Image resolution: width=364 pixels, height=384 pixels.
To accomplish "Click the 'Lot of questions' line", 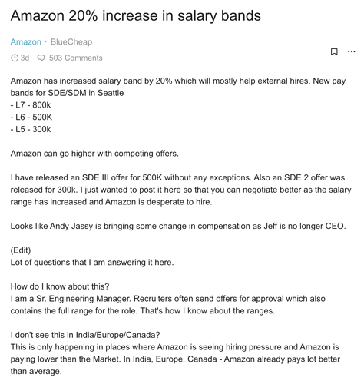I will (92, 263).
